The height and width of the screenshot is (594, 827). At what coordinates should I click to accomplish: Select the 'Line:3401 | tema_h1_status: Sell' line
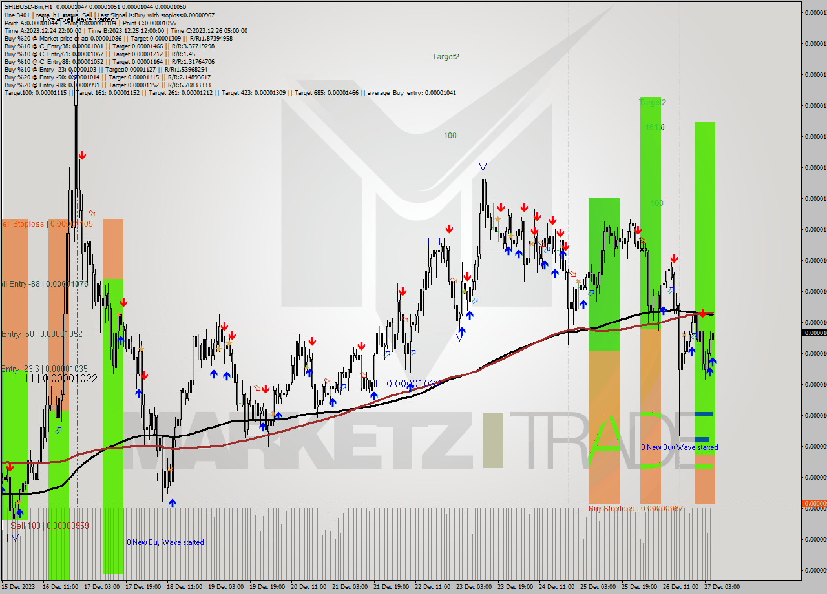109,15
